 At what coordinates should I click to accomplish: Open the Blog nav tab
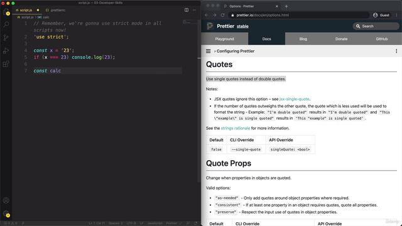[x=303, y=39]
